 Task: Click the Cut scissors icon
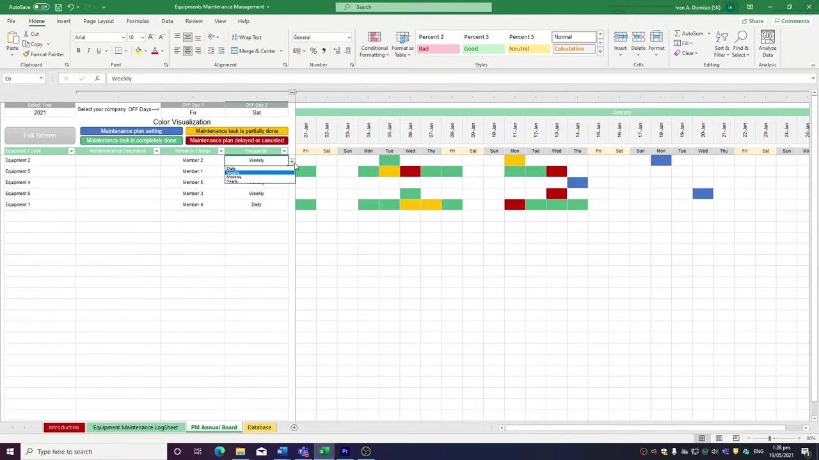tap(26, 34)
